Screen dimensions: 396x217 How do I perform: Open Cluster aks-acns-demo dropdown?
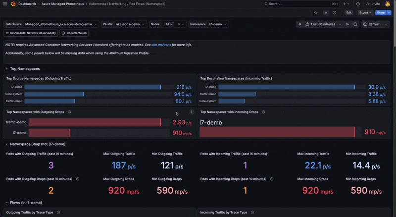pos(130,24)
